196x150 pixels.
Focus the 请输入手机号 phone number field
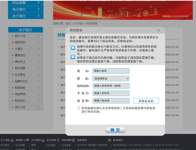point(111,93)
